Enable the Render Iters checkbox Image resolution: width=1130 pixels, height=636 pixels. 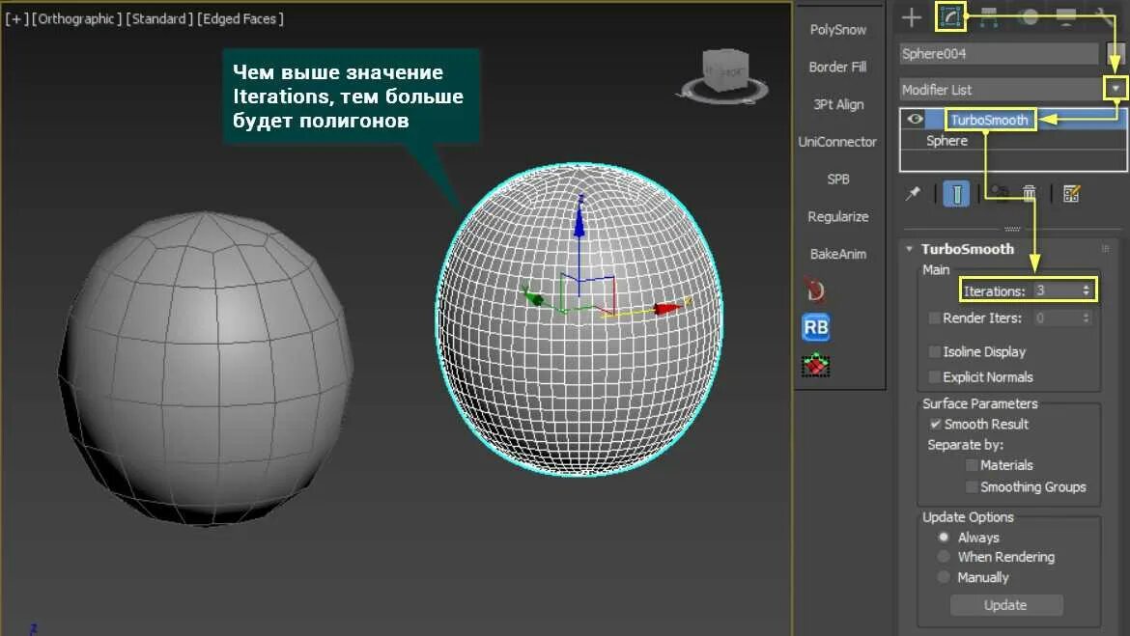(x=935, y=318)
